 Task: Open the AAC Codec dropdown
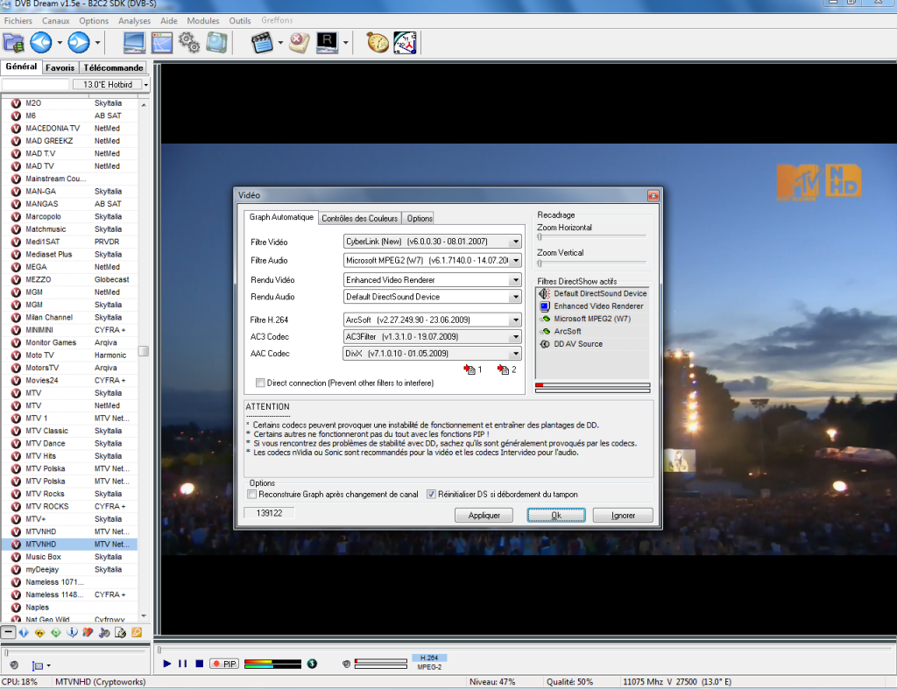(x=515, y=354)
